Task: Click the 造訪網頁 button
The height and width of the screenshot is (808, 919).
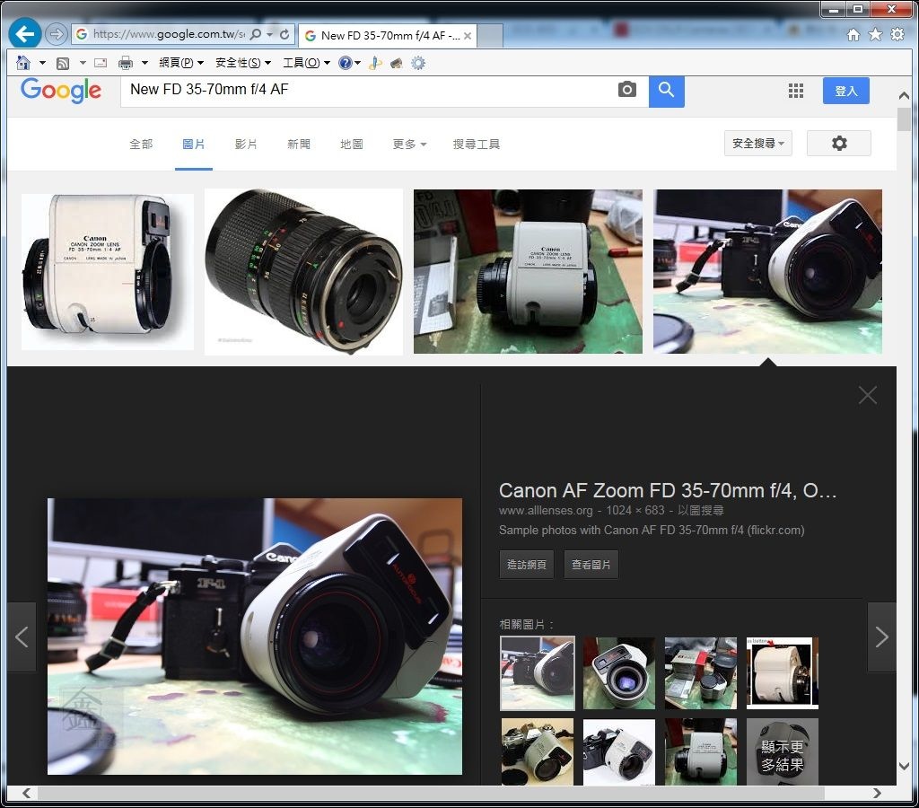Action: 526,564
